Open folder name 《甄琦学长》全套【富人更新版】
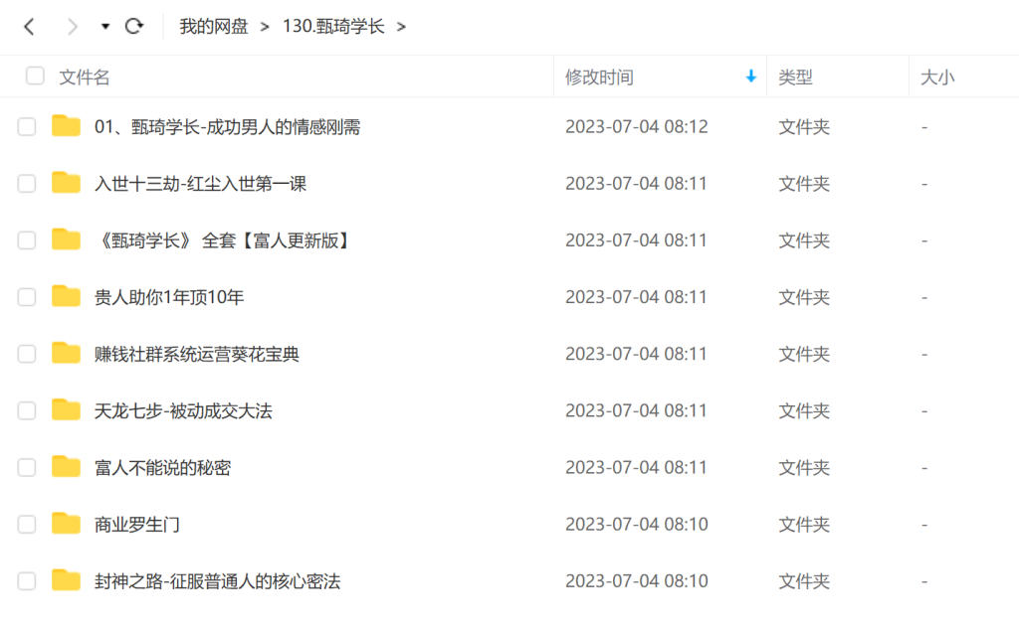1019x634 pixels. coord(224,240)
